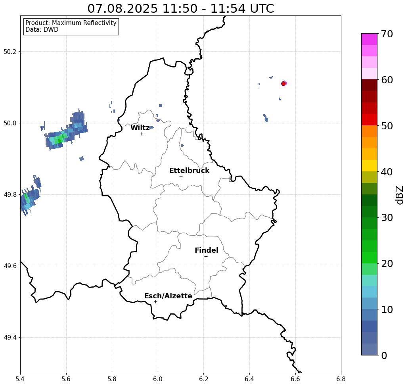Click the longitude axis label "6.4"

[249, 379]
